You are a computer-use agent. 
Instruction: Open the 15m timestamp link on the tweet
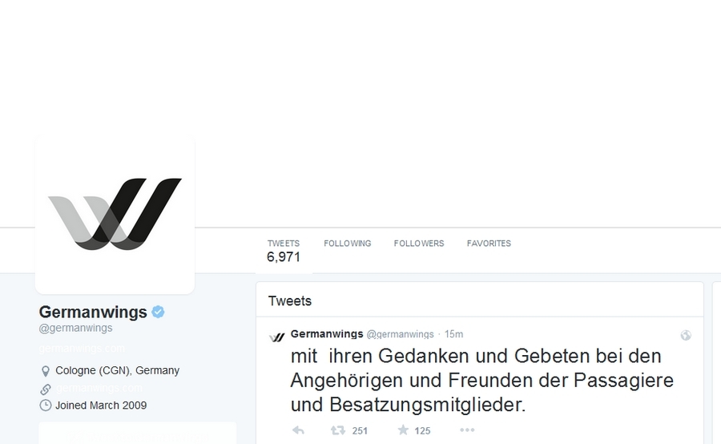(x=454, y=334)
